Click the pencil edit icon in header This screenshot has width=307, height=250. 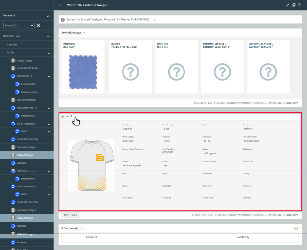coord(288,5)
